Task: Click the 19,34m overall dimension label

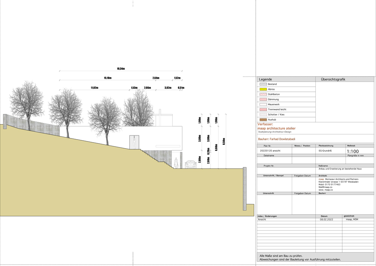Action: click(121, 69)
